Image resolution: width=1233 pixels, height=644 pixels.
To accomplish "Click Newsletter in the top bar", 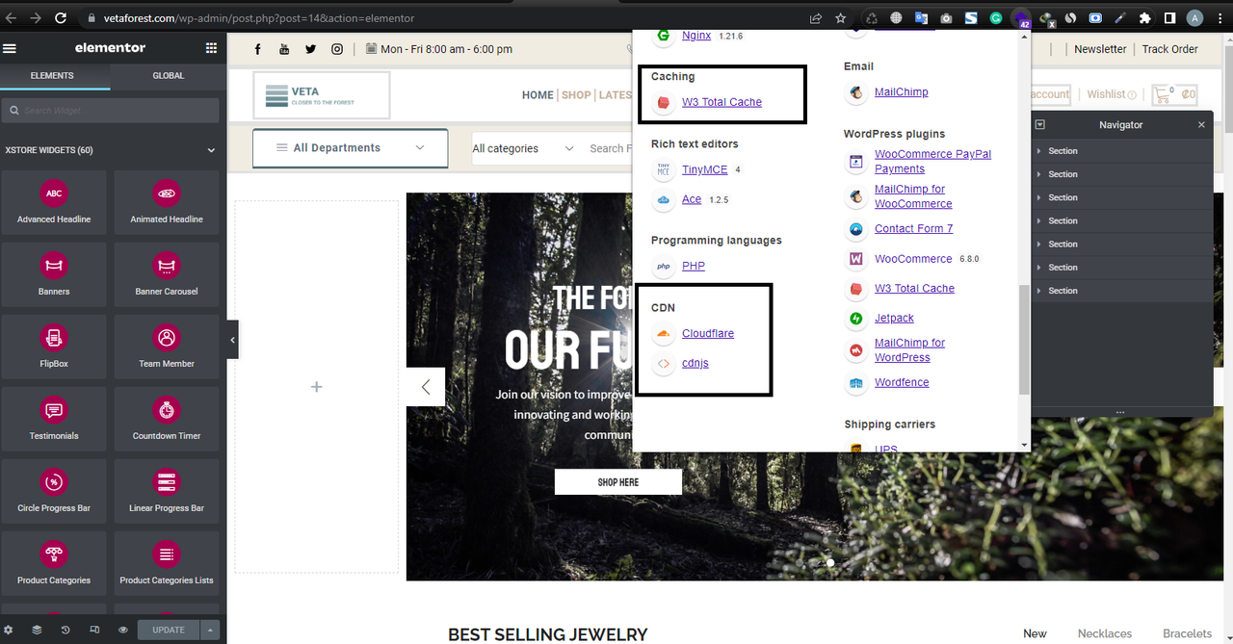I will pyautogui.click(x=1100, y=49).
